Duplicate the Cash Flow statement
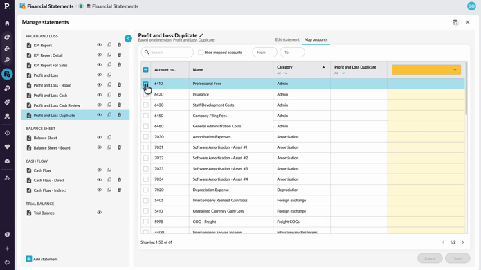 click(109, 170)
